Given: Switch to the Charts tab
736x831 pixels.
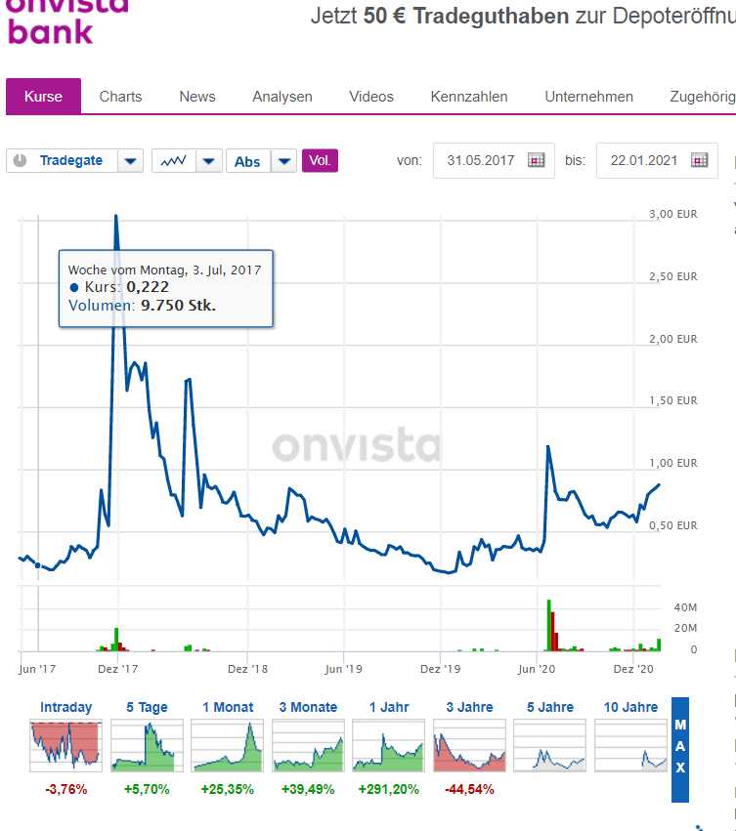Looking at the screenshot, I should (120, 97).
